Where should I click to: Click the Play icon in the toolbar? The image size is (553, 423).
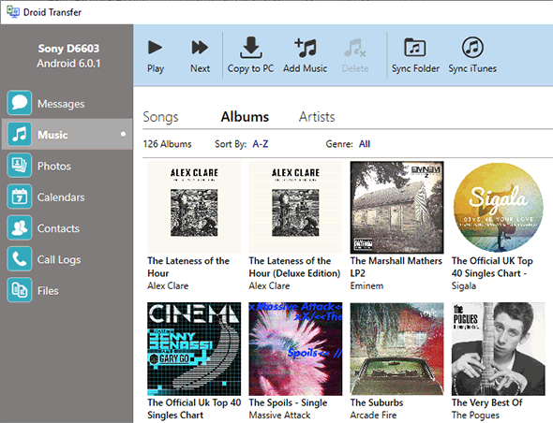[155, 47]
